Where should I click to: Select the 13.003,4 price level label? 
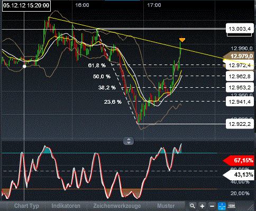tap(240, 29)
